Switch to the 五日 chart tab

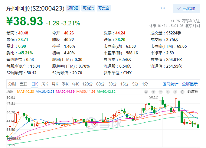24,84
